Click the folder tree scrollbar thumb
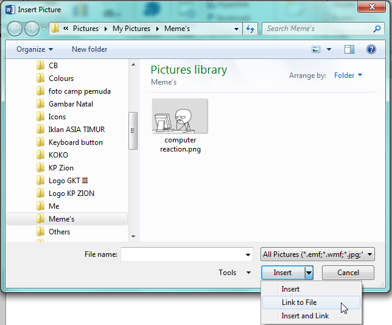 [x=133, y=131]
